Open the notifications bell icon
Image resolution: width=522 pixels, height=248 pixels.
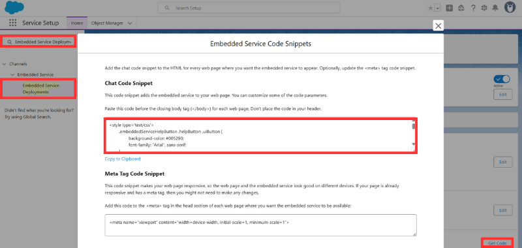point(495,8)
